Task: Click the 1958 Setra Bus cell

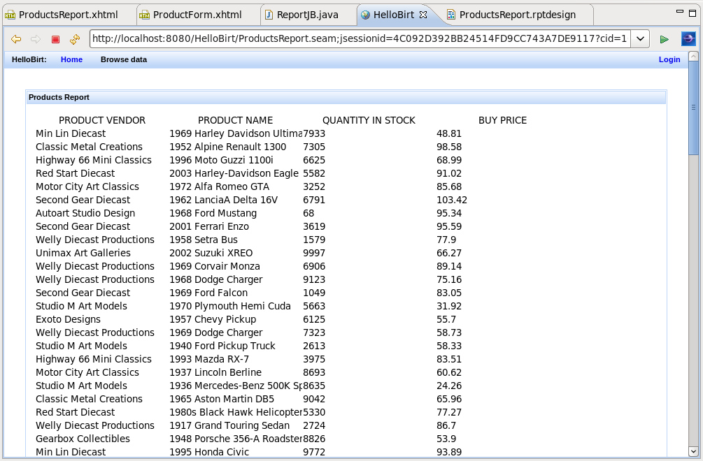Action: point(204,240)
